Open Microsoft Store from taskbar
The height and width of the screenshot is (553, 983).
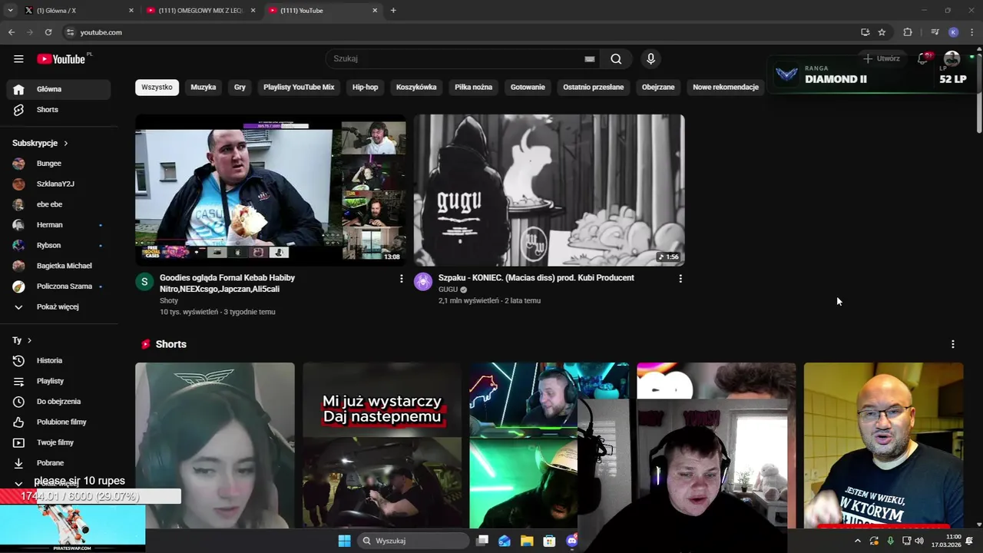tap(549, 541)
